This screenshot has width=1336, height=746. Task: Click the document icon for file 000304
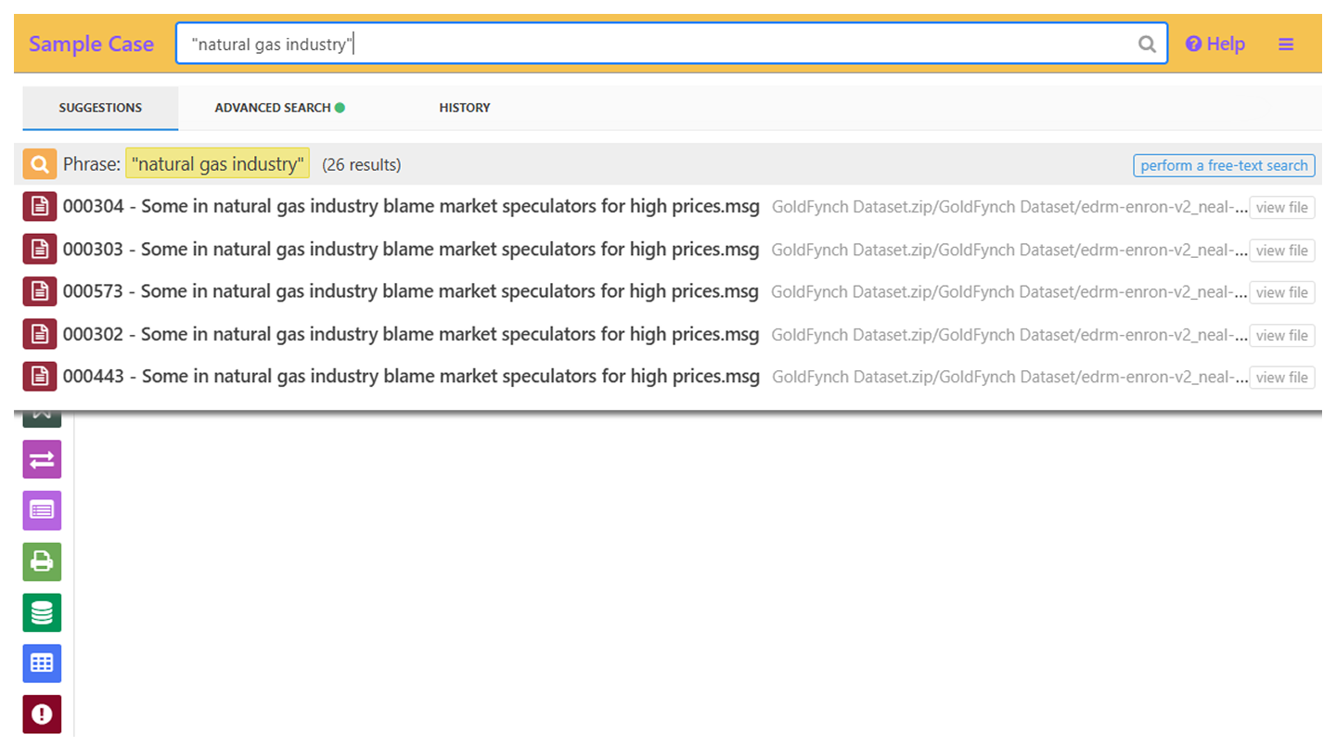click(x=40, y=207)
